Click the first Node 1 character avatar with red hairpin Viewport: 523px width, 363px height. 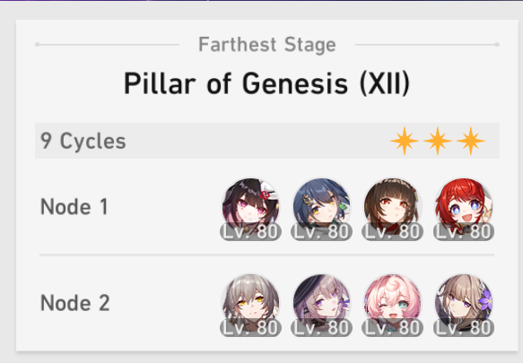coord(251,207)
